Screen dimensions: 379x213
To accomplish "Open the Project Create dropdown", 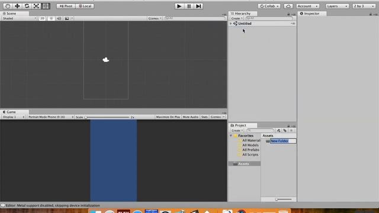I will click(237, 130).
